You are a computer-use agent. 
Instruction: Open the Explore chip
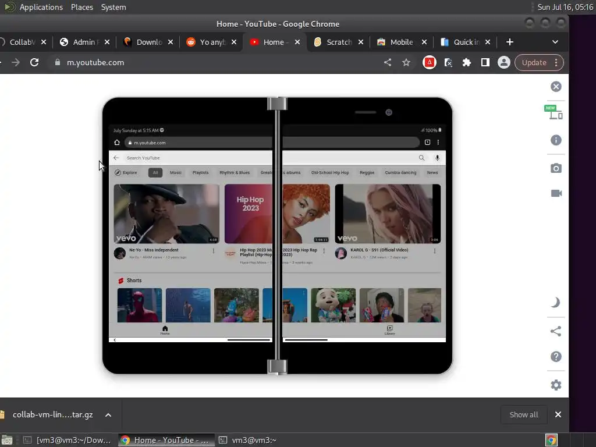coord(126,172)
